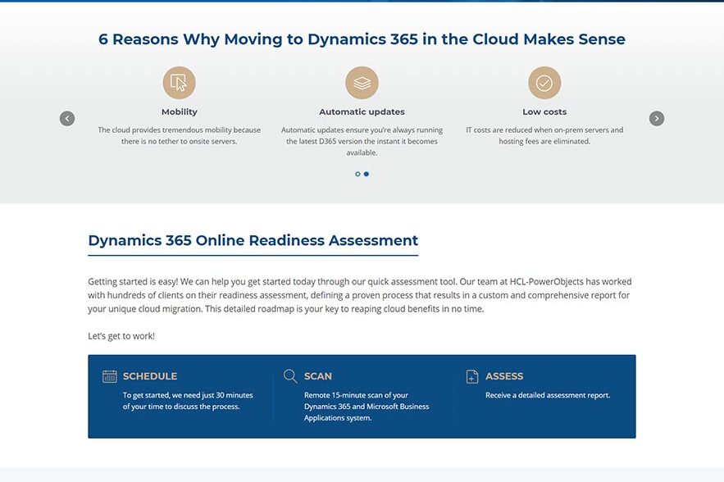This screenshot has height=482, width=724.
Task: Click the Mobility title text
Action: [179, 111]
